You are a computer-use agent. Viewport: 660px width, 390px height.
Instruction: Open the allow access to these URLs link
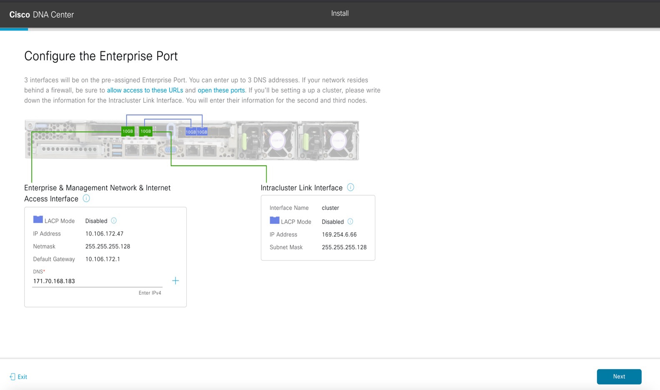point(145,90)
